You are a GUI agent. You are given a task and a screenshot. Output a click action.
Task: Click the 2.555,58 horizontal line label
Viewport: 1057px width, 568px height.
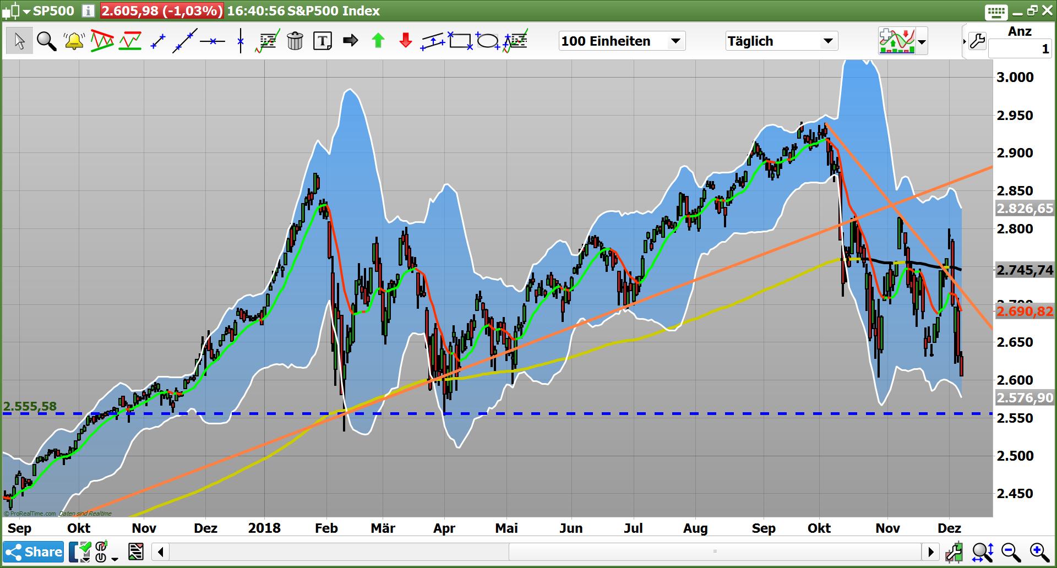pos(30,406)
